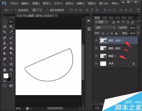Toggle Quick Mask mode
The height and width of the screenshot is (111, 142).
pyautogui.click(x=5, y=86)
